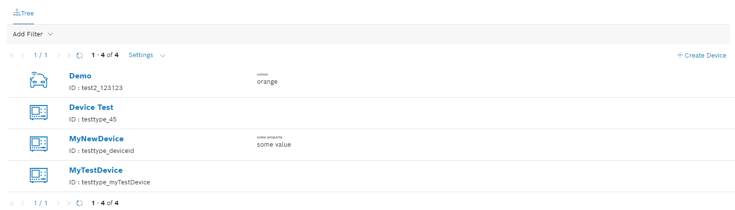This screenshot has width=735, height=210.
Task: Jump to the last page in the bottom pager
Action: 68,203
